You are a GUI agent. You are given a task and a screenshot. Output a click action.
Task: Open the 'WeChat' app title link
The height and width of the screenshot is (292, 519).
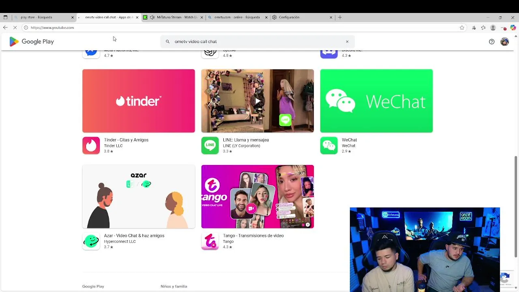tap(349, 140)
